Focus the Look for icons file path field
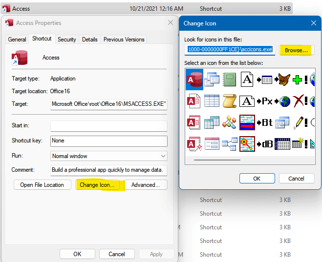This screenshot has width=322, height=262. pyautogui.click(x=230, y=50)
